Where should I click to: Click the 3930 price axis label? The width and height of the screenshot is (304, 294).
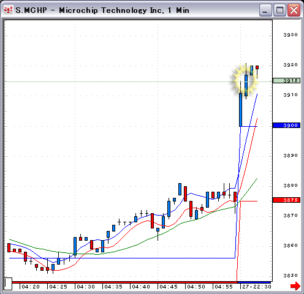point(291,35)
